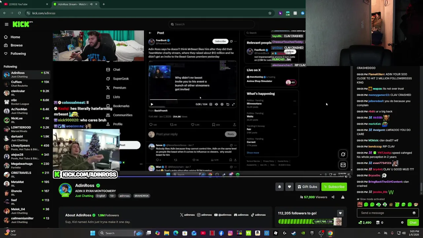This screenshot has height=238, width=423.
Task: Reload the kick.com page
Action: click(19, 13)
